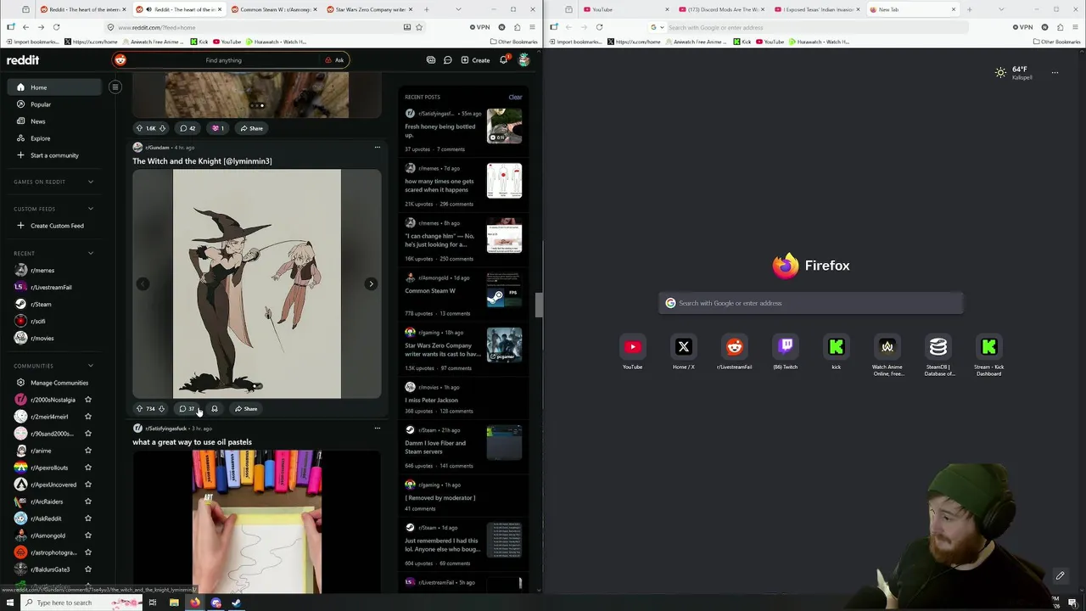Image resolution: width=1086 pixels, height=611 pixels.
Task: Favorite r/BaldursGate3 with star
Action: click(87, 569)
